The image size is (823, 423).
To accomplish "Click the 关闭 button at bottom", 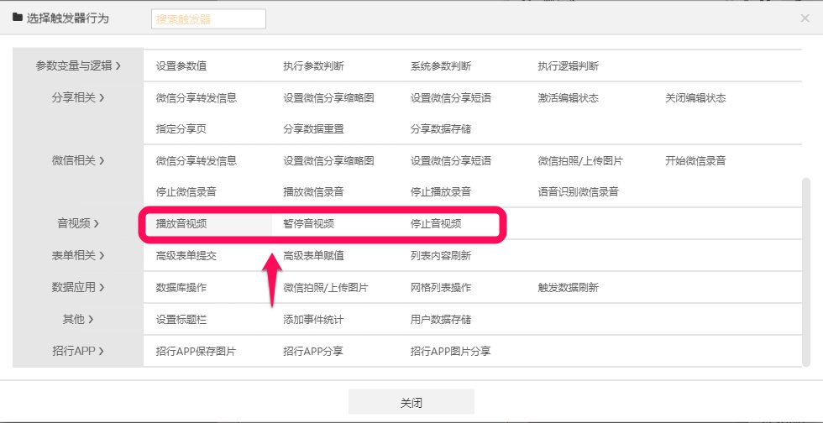I will 411,402.
